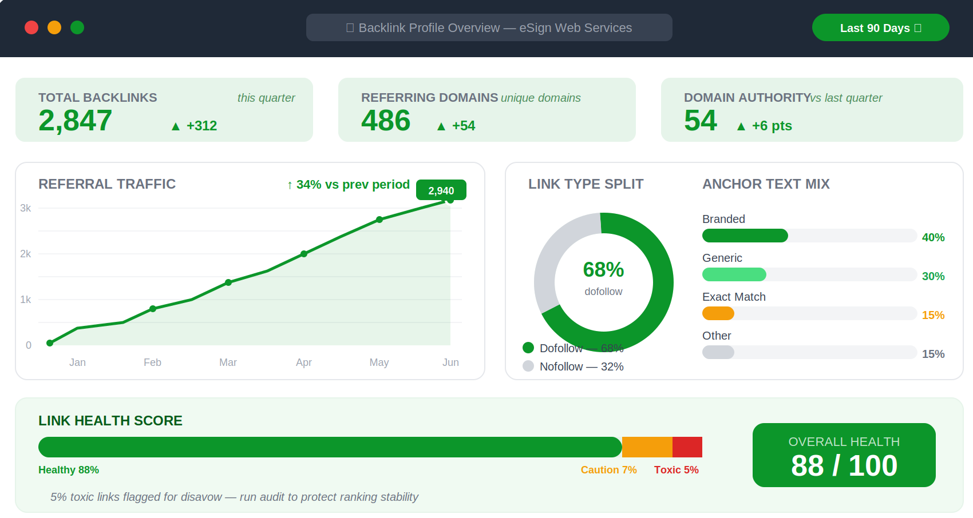Click the red Toxic segment of health bar
973x518 pixels.
tap(687, 447)
